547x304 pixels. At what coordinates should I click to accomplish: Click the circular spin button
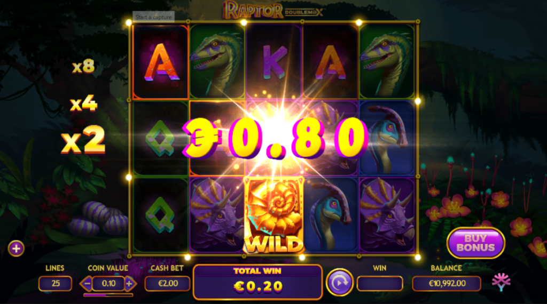pos(339,283)
